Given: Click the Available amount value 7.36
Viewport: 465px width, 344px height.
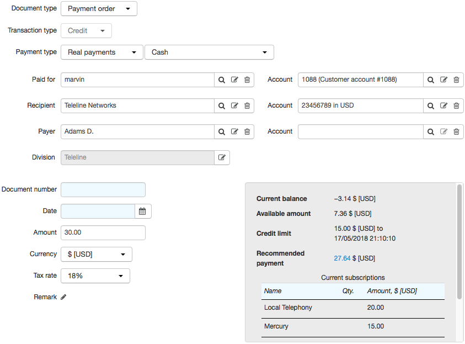Looking at the screenshot, I should click(352, 214).
